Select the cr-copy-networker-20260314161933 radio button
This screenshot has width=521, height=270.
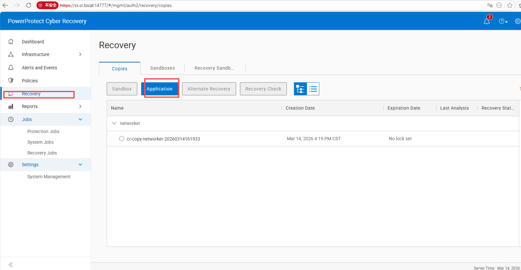[121, 139]
